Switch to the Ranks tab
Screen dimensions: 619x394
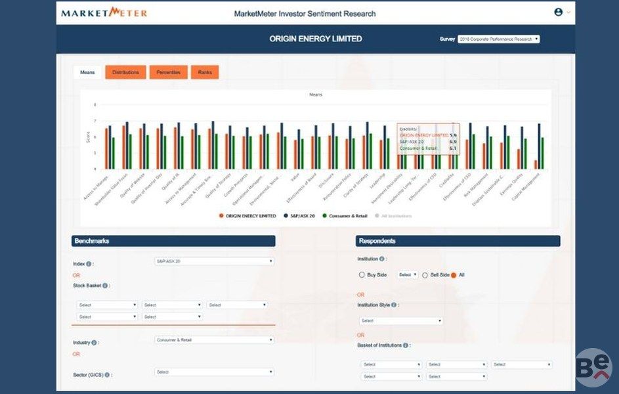click(x=205, y=72)
